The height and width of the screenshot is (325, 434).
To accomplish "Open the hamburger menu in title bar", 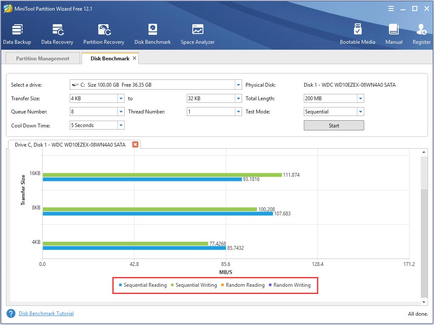I will click(x=391, y=8).
